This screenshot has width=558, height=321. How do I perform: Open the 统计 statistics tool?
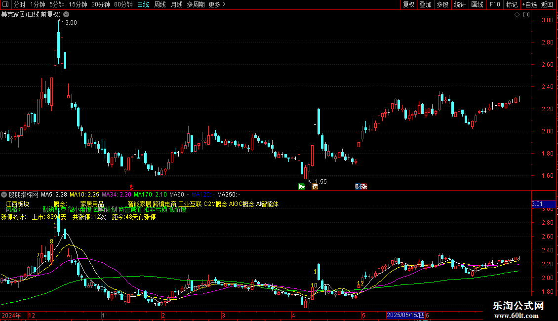click(x=460, y=4)
